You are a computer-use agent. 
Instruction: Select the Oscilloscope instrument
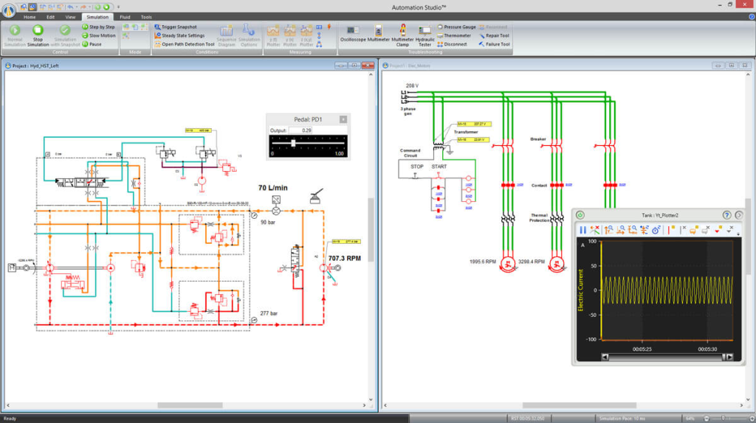[353, 34]
